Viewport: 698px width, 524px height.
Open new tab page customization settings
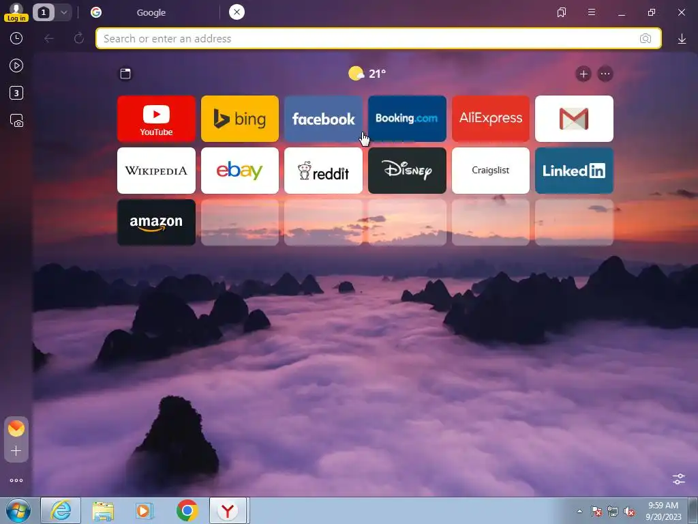[x=679, y=479]
